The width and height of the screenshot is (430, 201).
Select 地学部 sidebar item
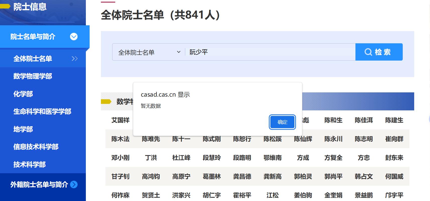(23, 129)
